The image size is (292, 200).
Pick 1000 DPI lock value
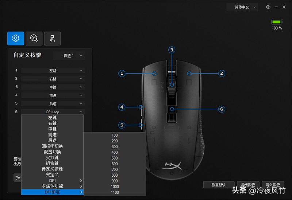tap(115, 187)
